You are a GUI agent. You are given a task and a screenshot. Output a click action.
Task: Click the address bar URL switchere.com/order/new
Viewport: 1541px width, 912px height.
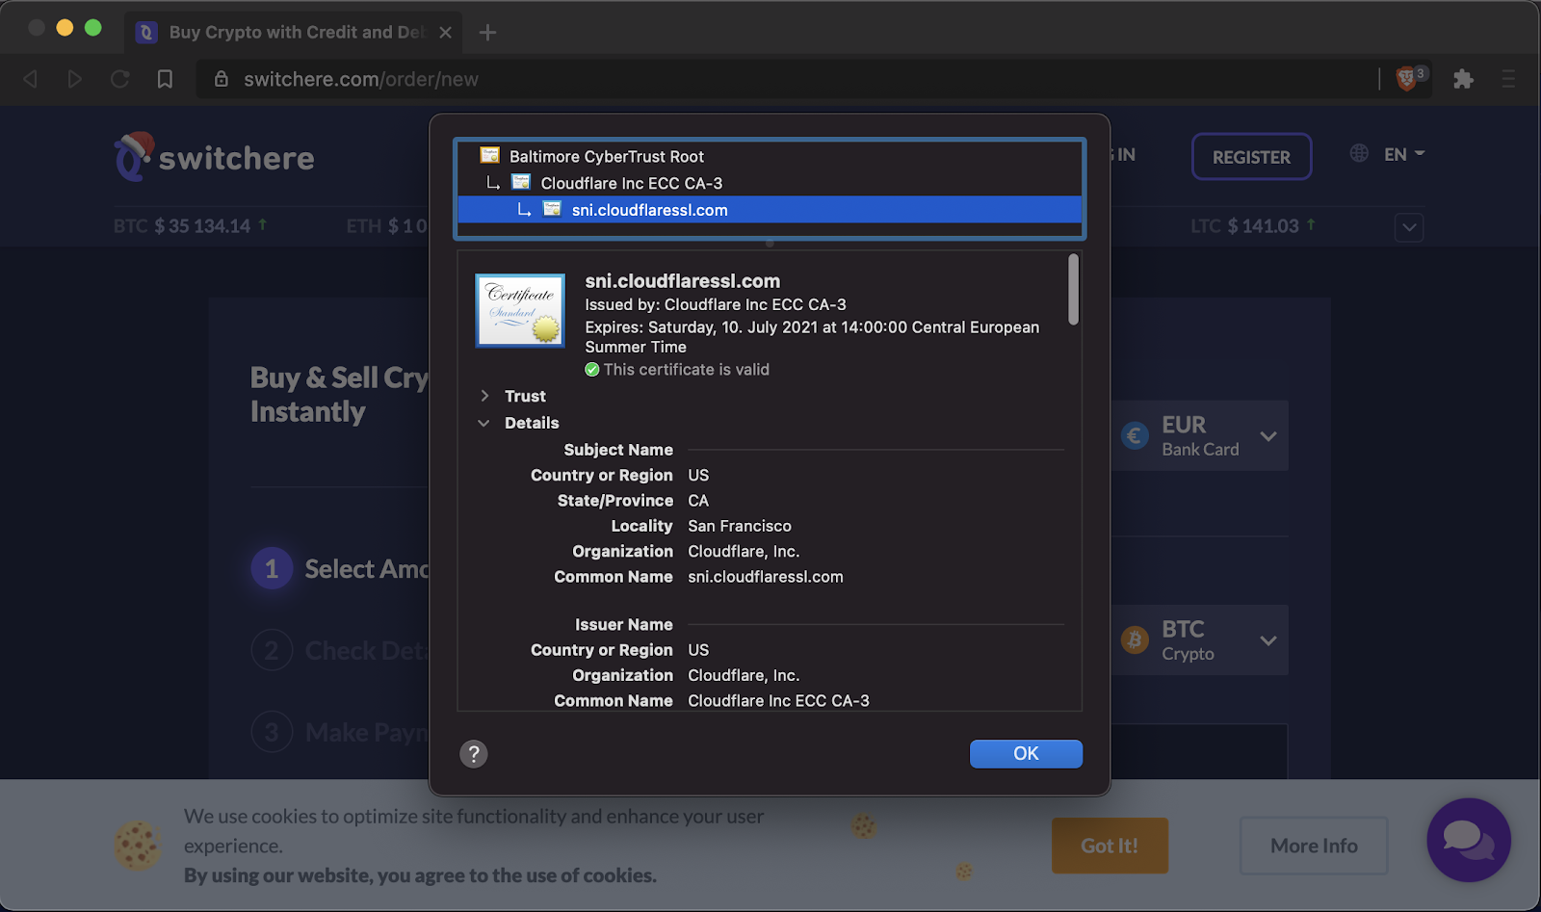361,79
